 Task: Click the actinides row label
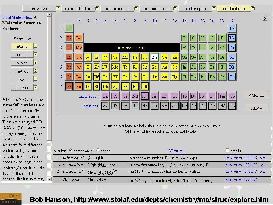click(91, 106)
